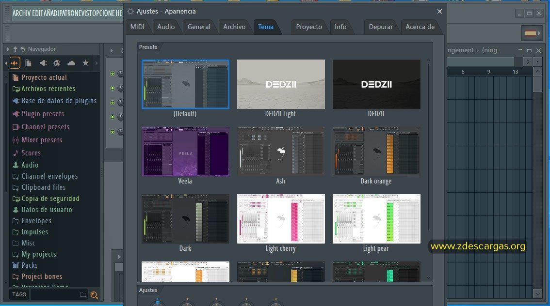Click the square dot button in playlist
Screen dimensions: 550x306
(x=538, y=61)
